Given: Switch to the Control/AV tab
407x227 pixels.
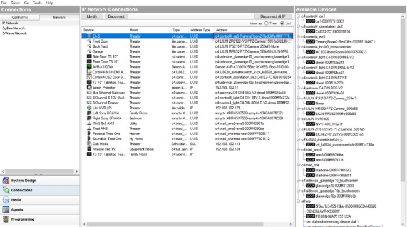Looking at the screenshot, I should (20, 17).
